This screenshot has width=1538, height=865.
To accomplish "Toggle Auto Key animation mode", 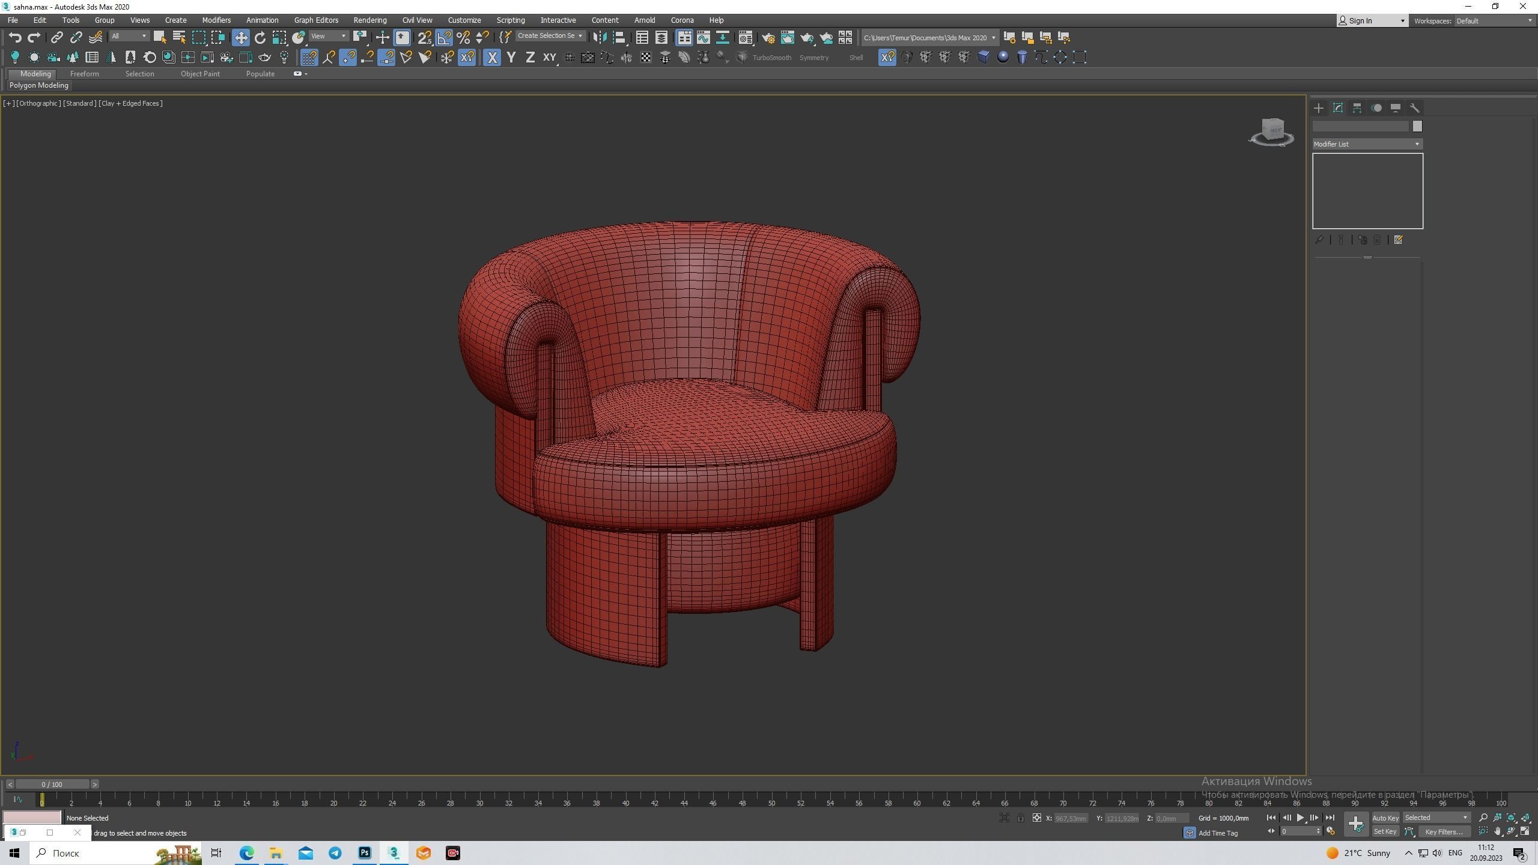I will pyautogui.click(x=1385, y=818).
